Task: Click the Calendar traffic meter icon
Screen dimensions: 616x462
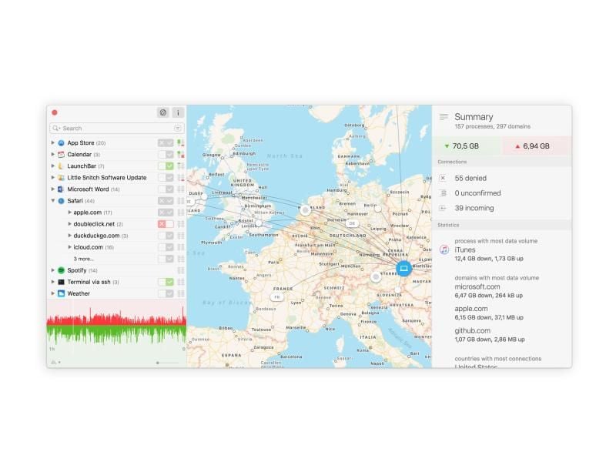Action: pos(181,155)
